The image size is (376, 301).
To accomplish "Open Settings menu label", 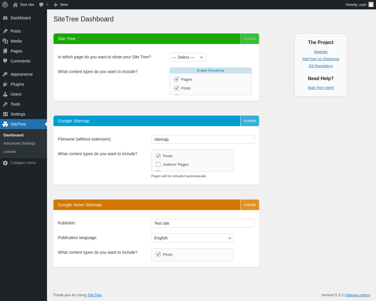I will 18,114.
